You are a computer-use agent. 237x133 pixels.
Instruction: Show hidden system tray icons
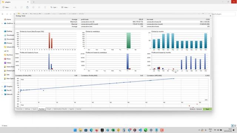click(x=199, y=130)
